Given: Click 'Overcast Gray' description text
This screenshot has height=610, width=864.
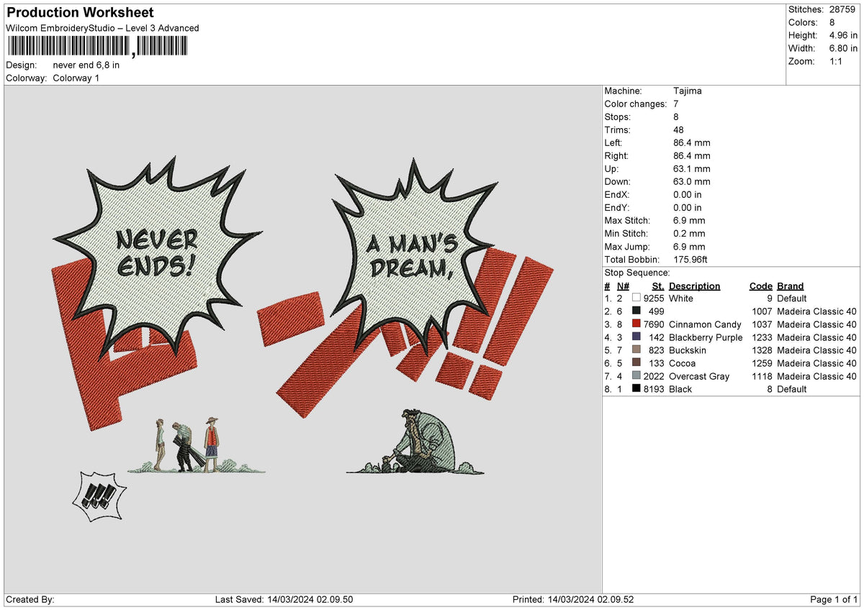Looking at the screenshot, I should pyautogui.click(x=699, y=376).
